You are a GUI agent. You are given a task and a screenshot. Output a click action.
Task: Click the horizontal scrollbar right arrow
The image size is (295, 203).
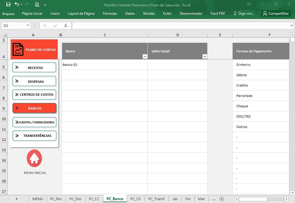[286, 199]
